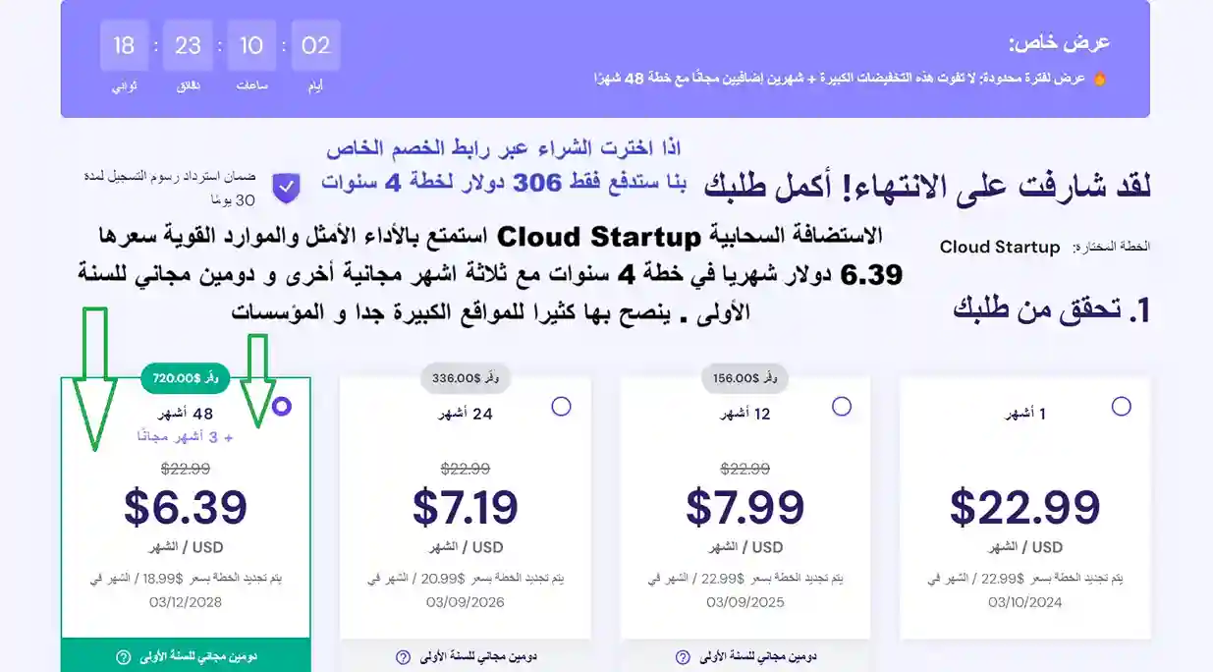The image size is (1213, 672).
Task: Click the purple shield checkmark icon
Action: pos(286,187)
